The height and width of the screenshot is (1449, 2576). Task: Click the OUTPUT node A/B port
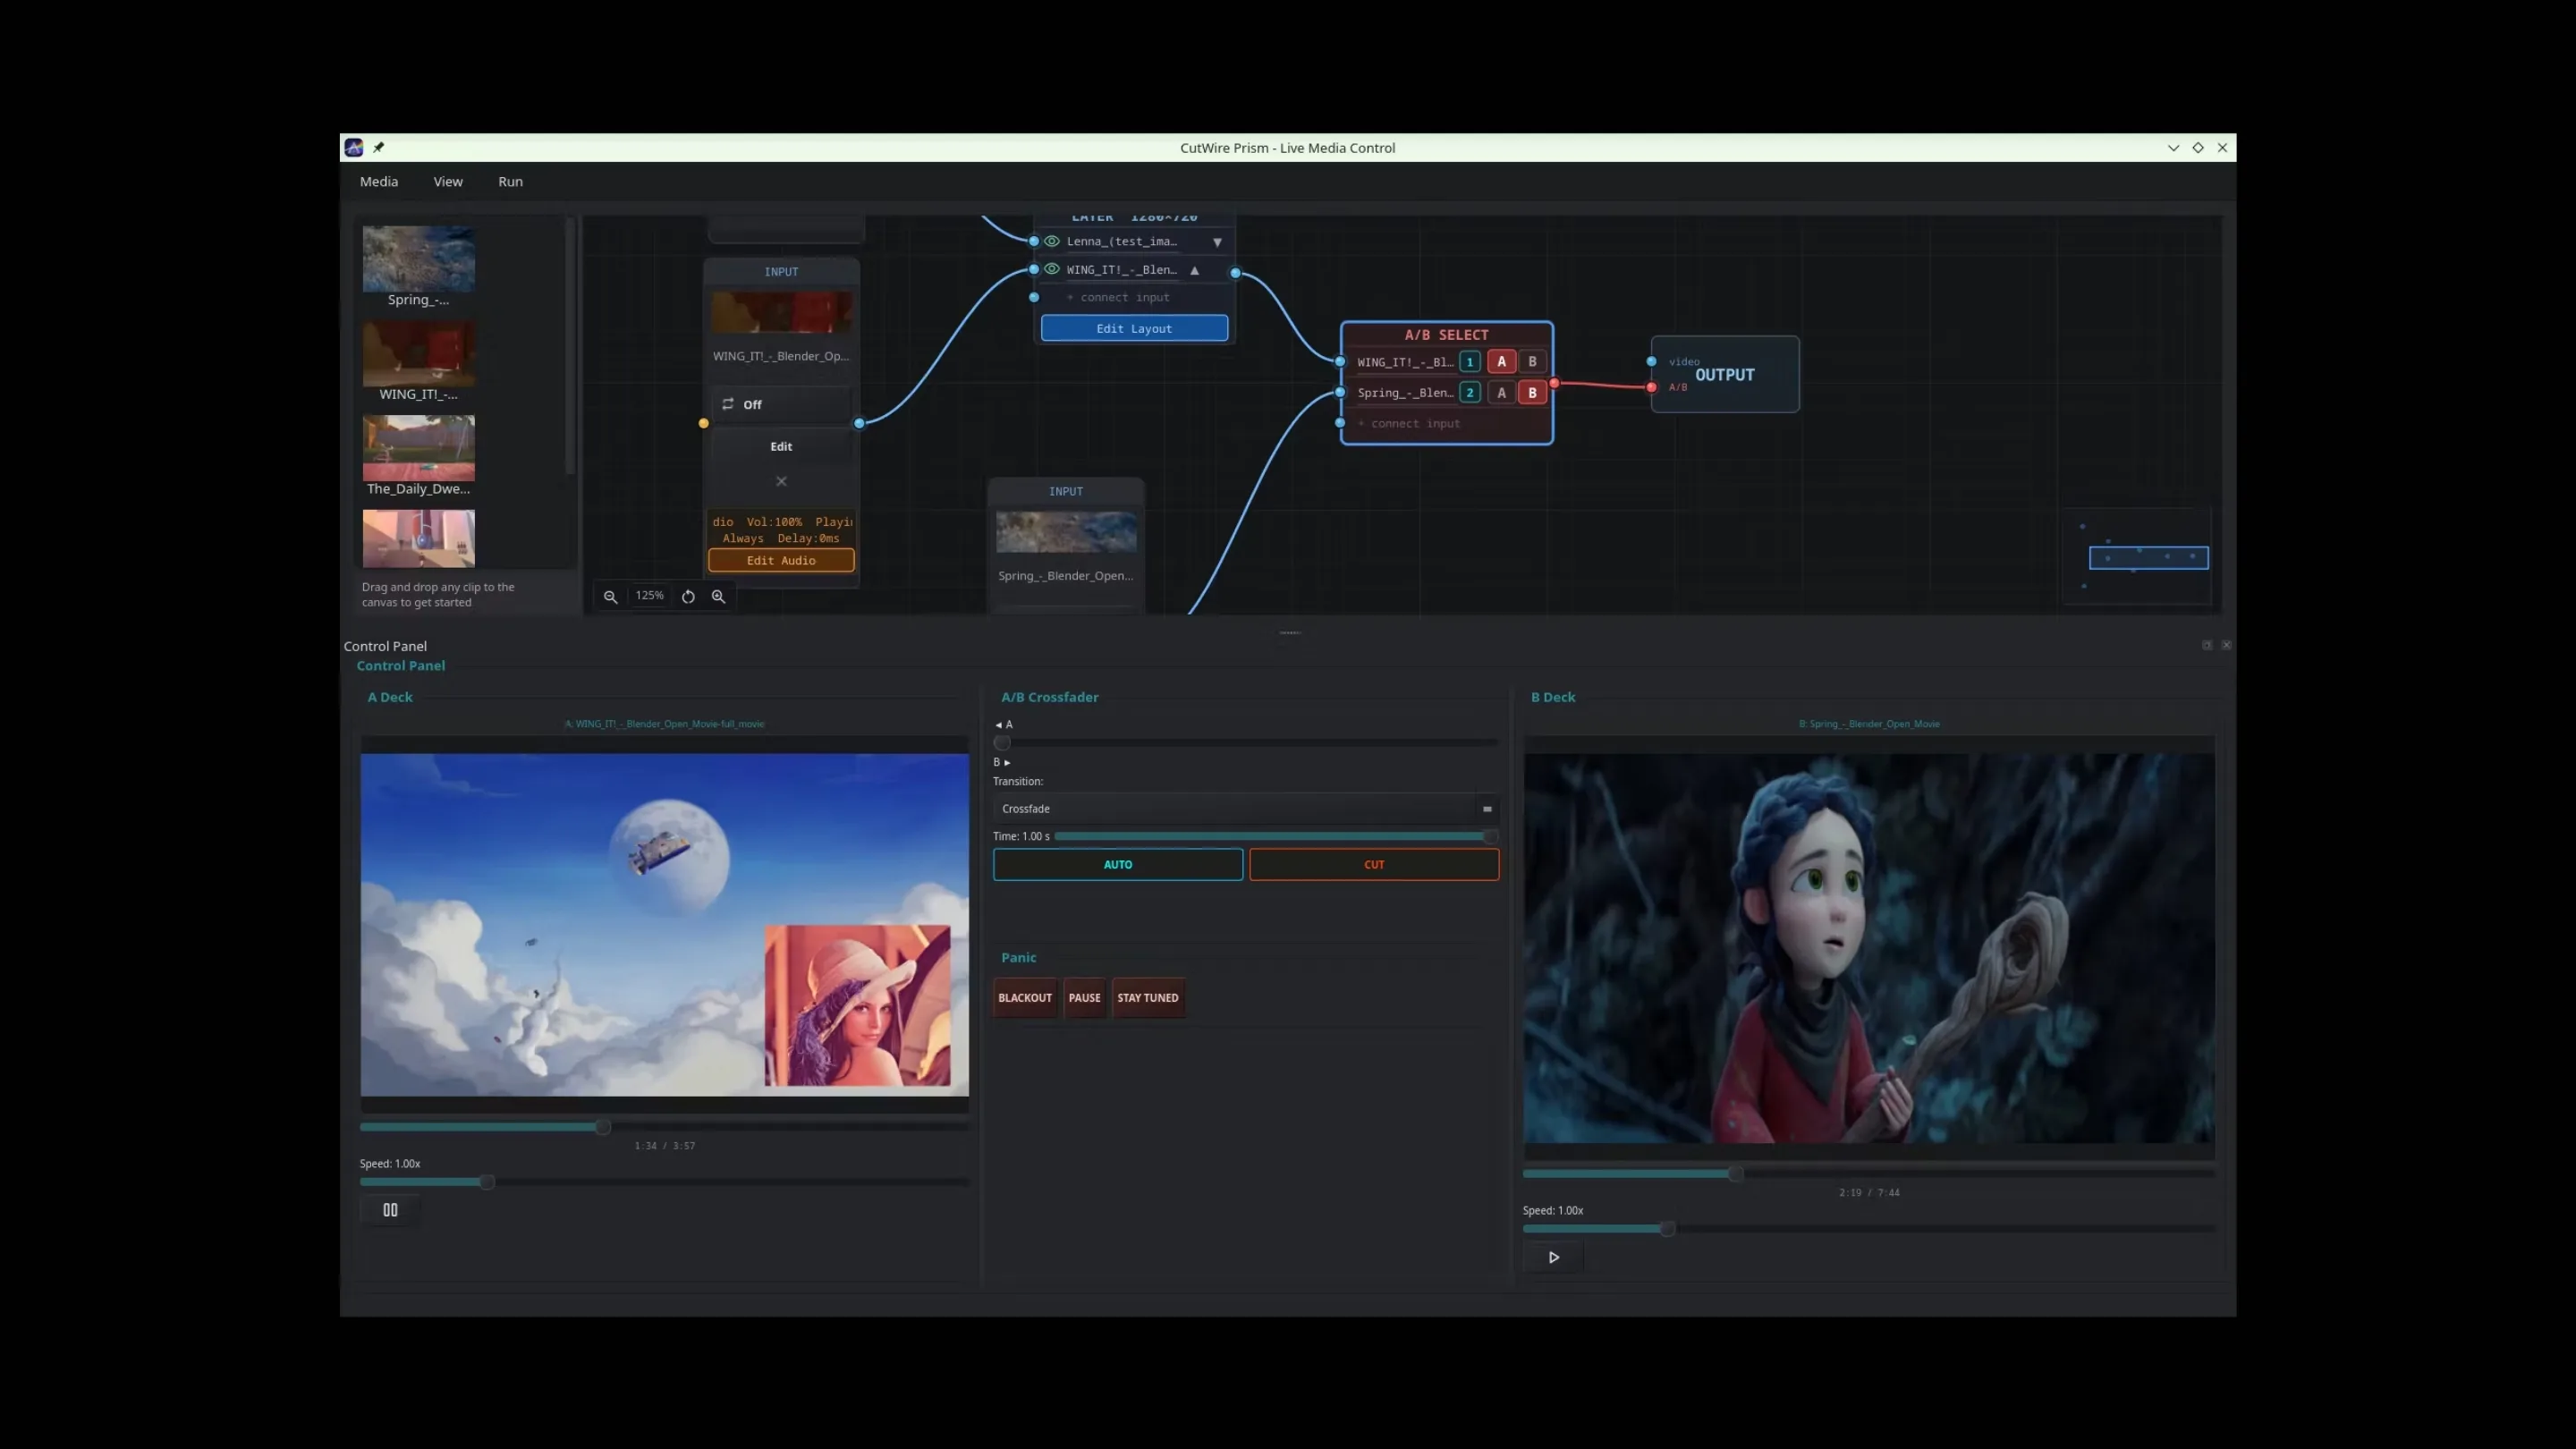[1651, 387]
